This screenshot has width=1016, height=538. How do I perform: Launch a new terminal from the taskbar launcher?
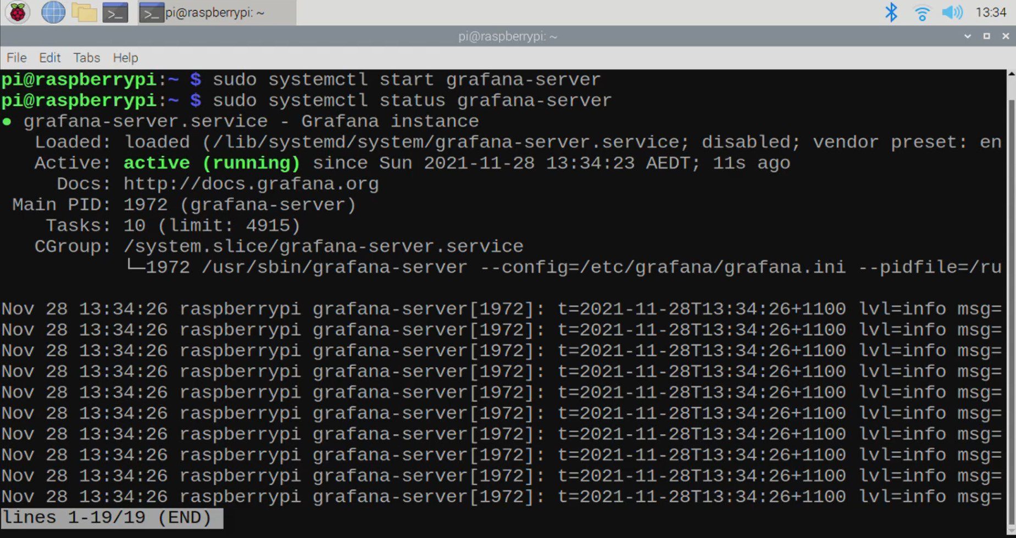tap(115, 13)
